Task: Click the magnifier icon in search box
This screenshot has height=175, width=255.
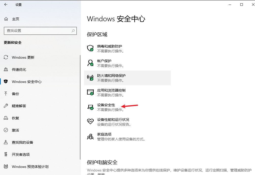Action: point(73,31)
